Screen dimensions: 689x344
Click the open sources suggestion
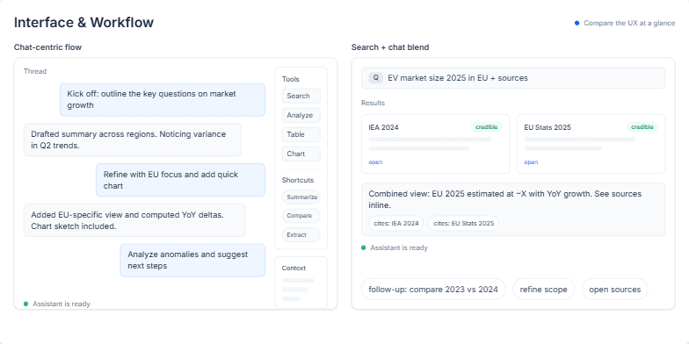click(615, 290)
